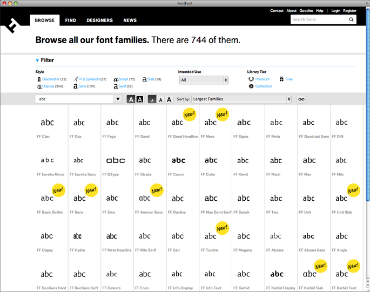The image size is (370, 292).
Task: Click the New! badge on FF Basic Gothic
Action: (x=58, y=191)
